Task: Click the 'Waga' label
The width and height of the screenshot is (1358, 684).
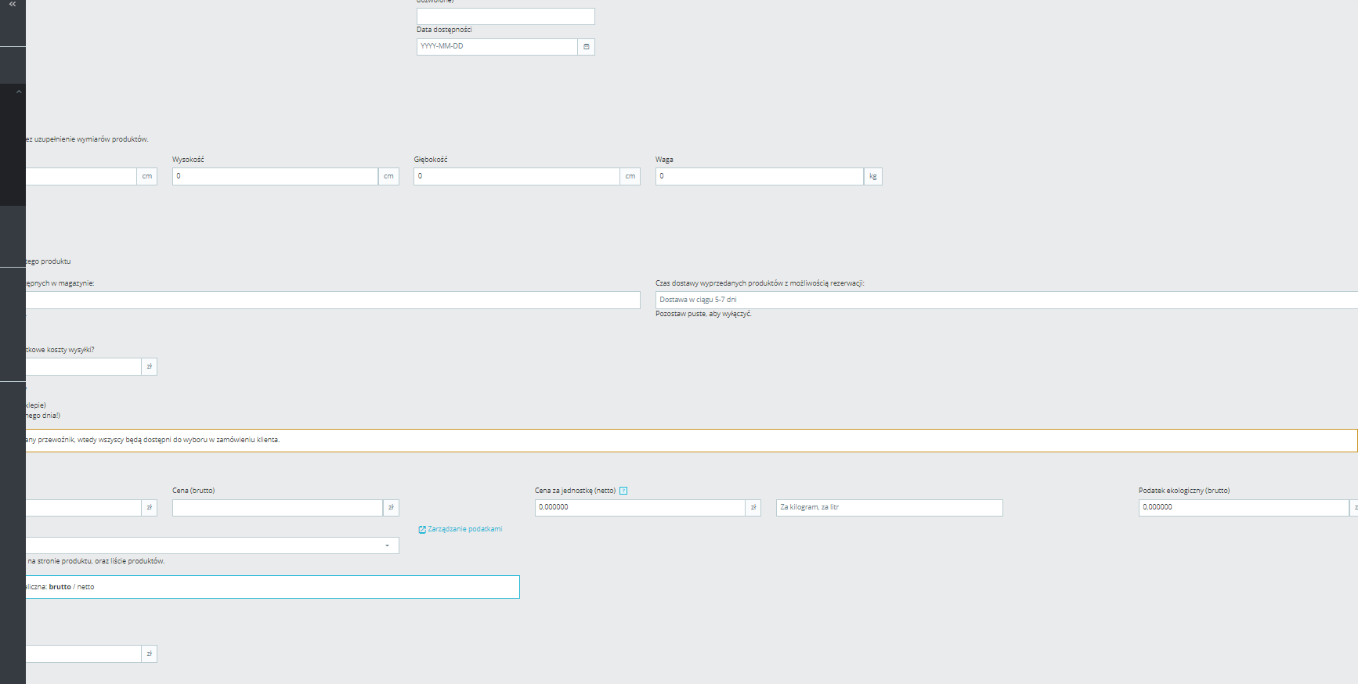Action: click(664, 160)
